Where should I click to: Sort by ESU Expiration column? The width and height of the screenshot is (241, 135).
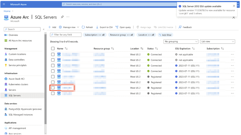tap(185, 49)
